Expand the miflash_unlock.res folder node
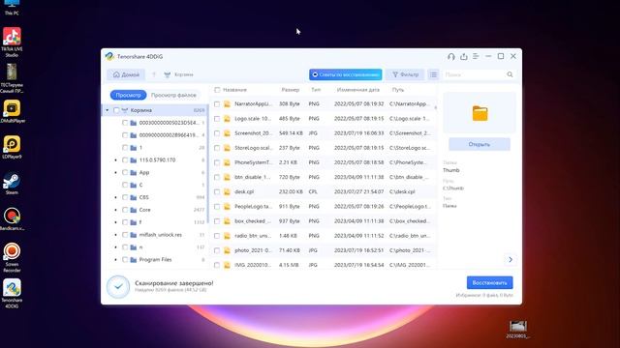The image size is (620, 348). pos(116,235)
